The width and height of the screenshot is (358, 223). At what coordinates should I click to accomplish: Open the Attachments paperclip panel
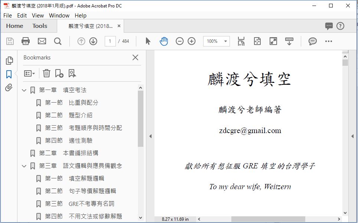click(9, 88)
